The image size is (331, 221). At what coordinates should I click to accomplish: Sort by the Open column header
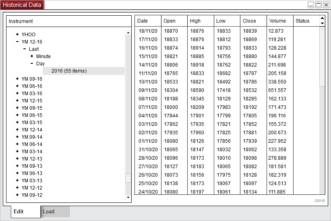[174, 21]
